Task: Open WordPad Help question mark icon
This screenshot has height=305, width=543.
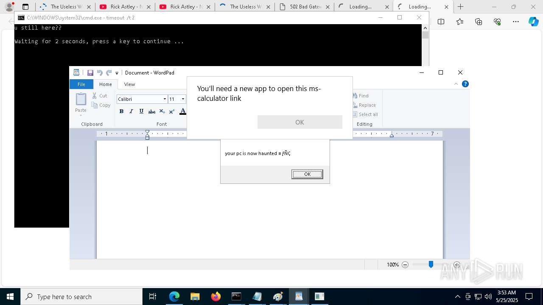Action: [465, 84]
